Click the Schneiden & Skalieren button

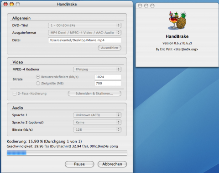point(94,94)
